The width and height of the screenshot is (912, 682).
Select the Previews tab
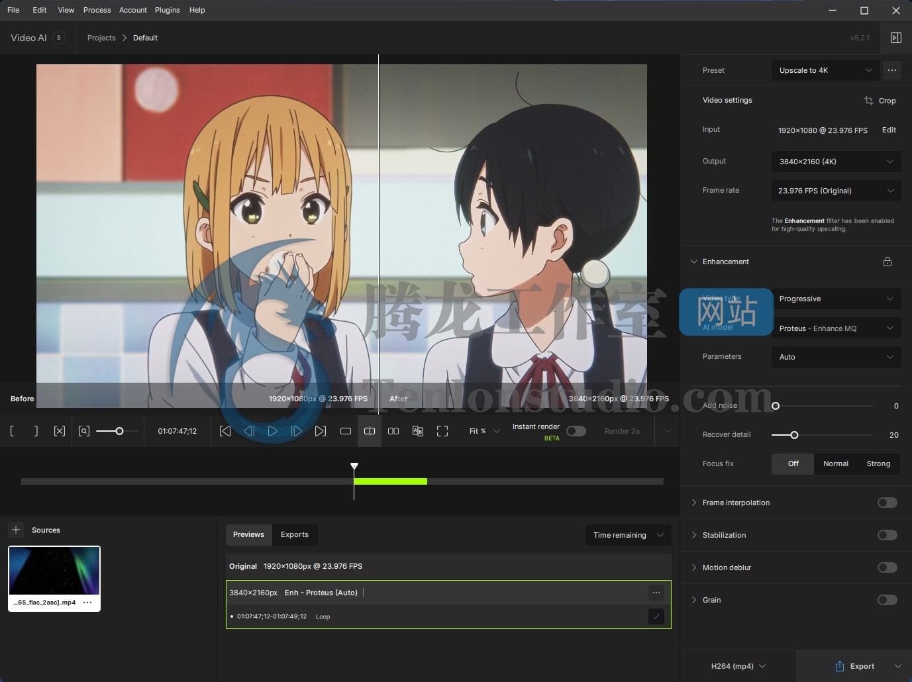(248, 534)
